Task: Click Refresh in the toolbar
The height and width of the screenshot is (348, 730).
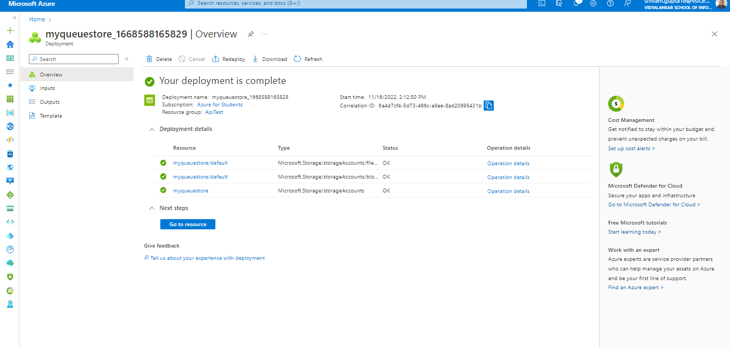Action: click(308, 59)
